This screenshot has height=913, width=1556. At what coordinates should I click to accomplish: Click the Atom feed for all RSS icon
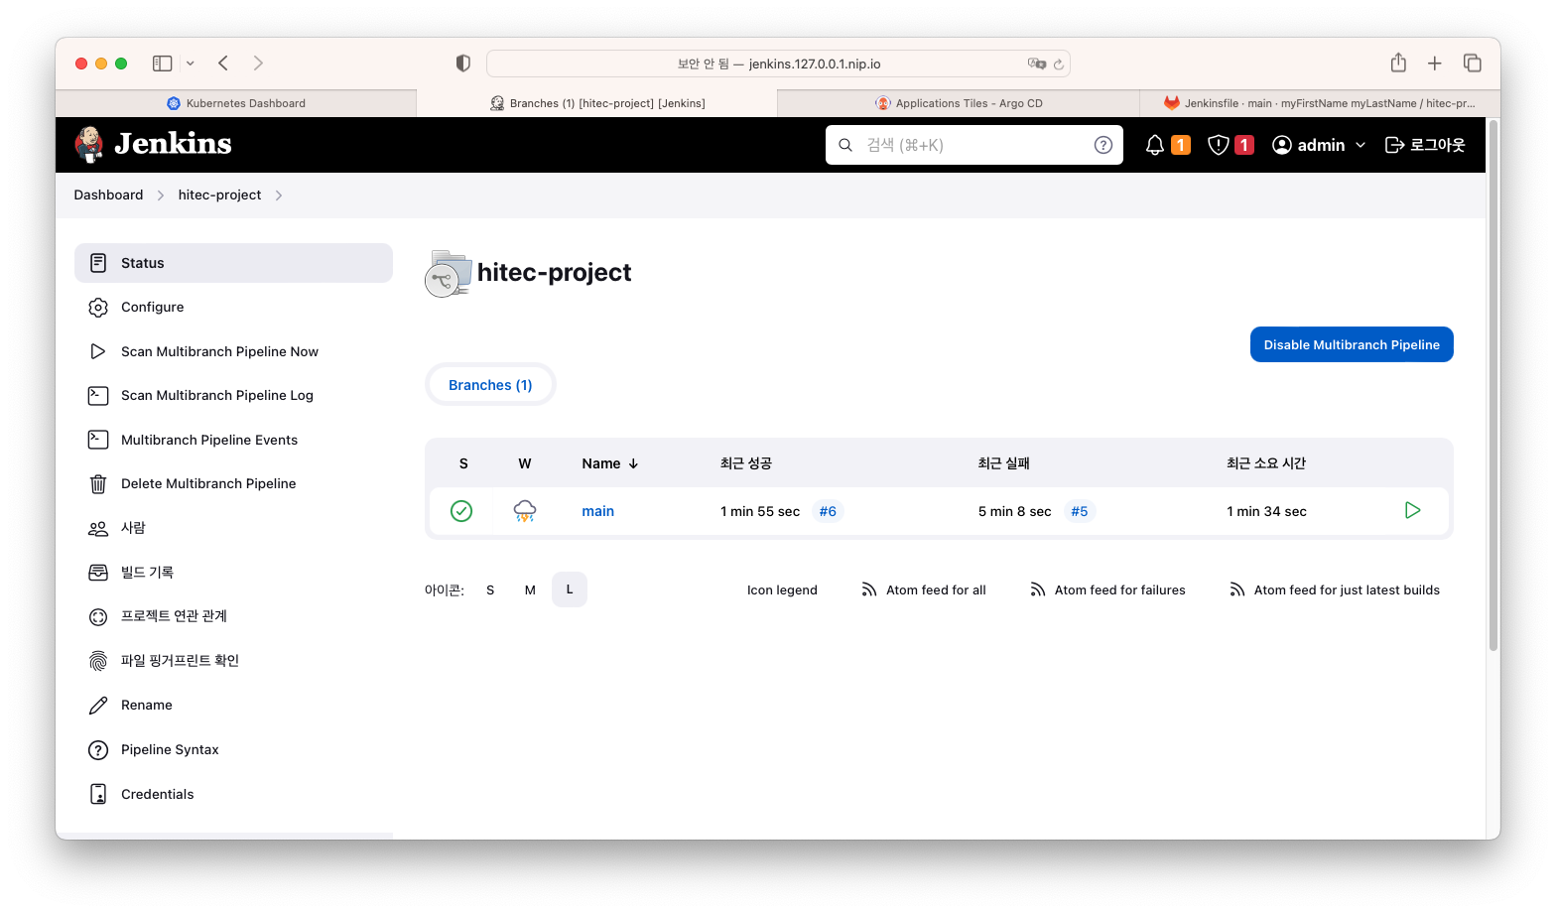[x=869, y=589]
